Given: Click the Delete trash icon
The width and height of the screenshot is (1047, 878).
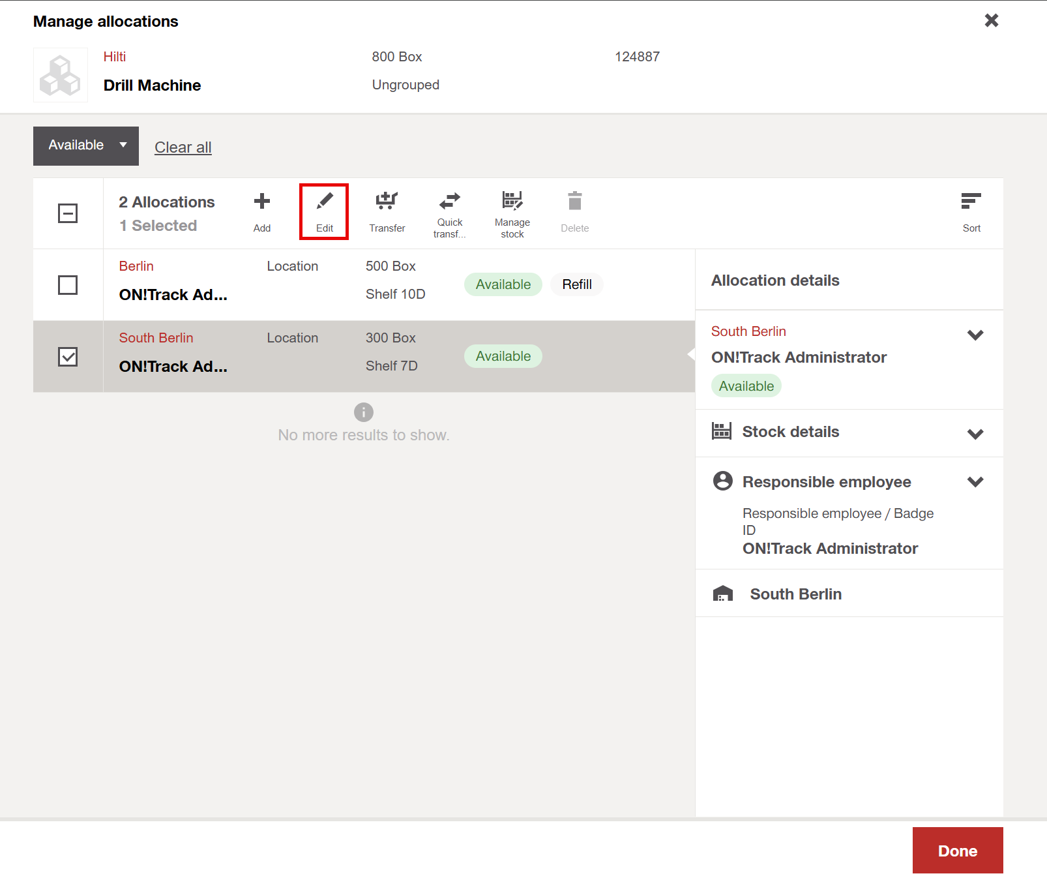Looking at the screenshot, I should click(574, 202).
